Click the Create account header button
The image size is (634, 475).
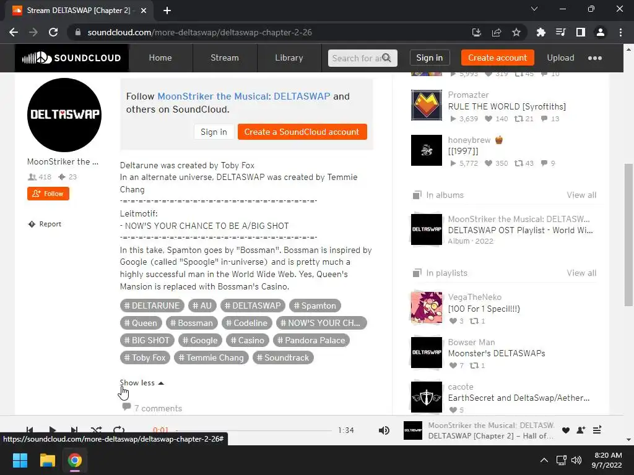pyautogui.click(x=497, y=58)
